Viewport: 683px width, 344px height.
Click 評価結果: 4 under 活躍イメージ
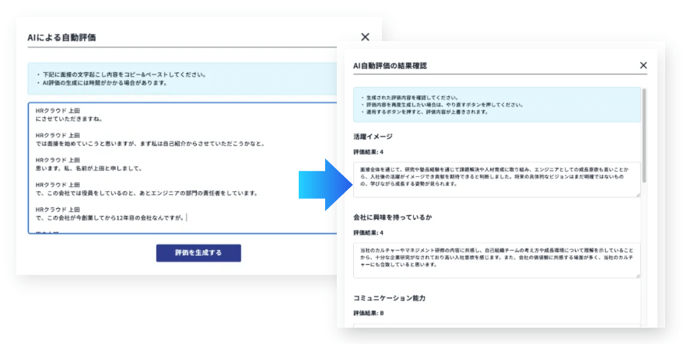pyautogui.click(x=370, y=152)
